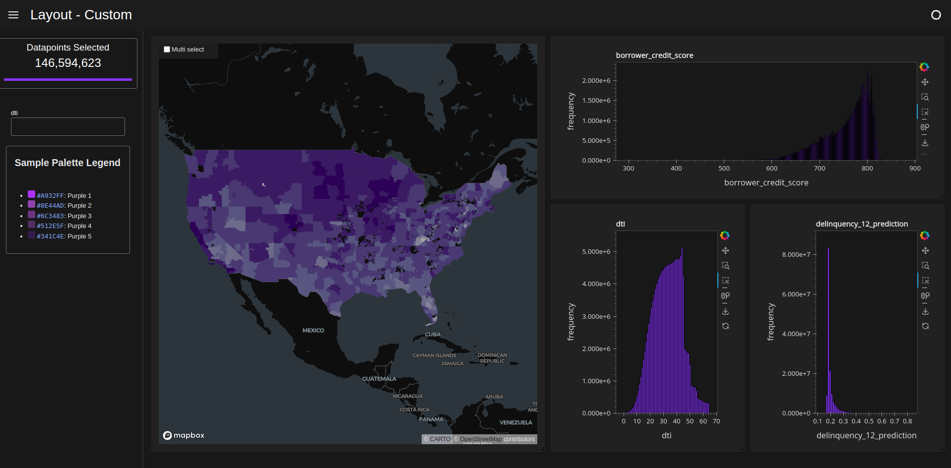Click the Purple 5 color swatch
This screenshot has width=951, height=468.
click(31, 235)
